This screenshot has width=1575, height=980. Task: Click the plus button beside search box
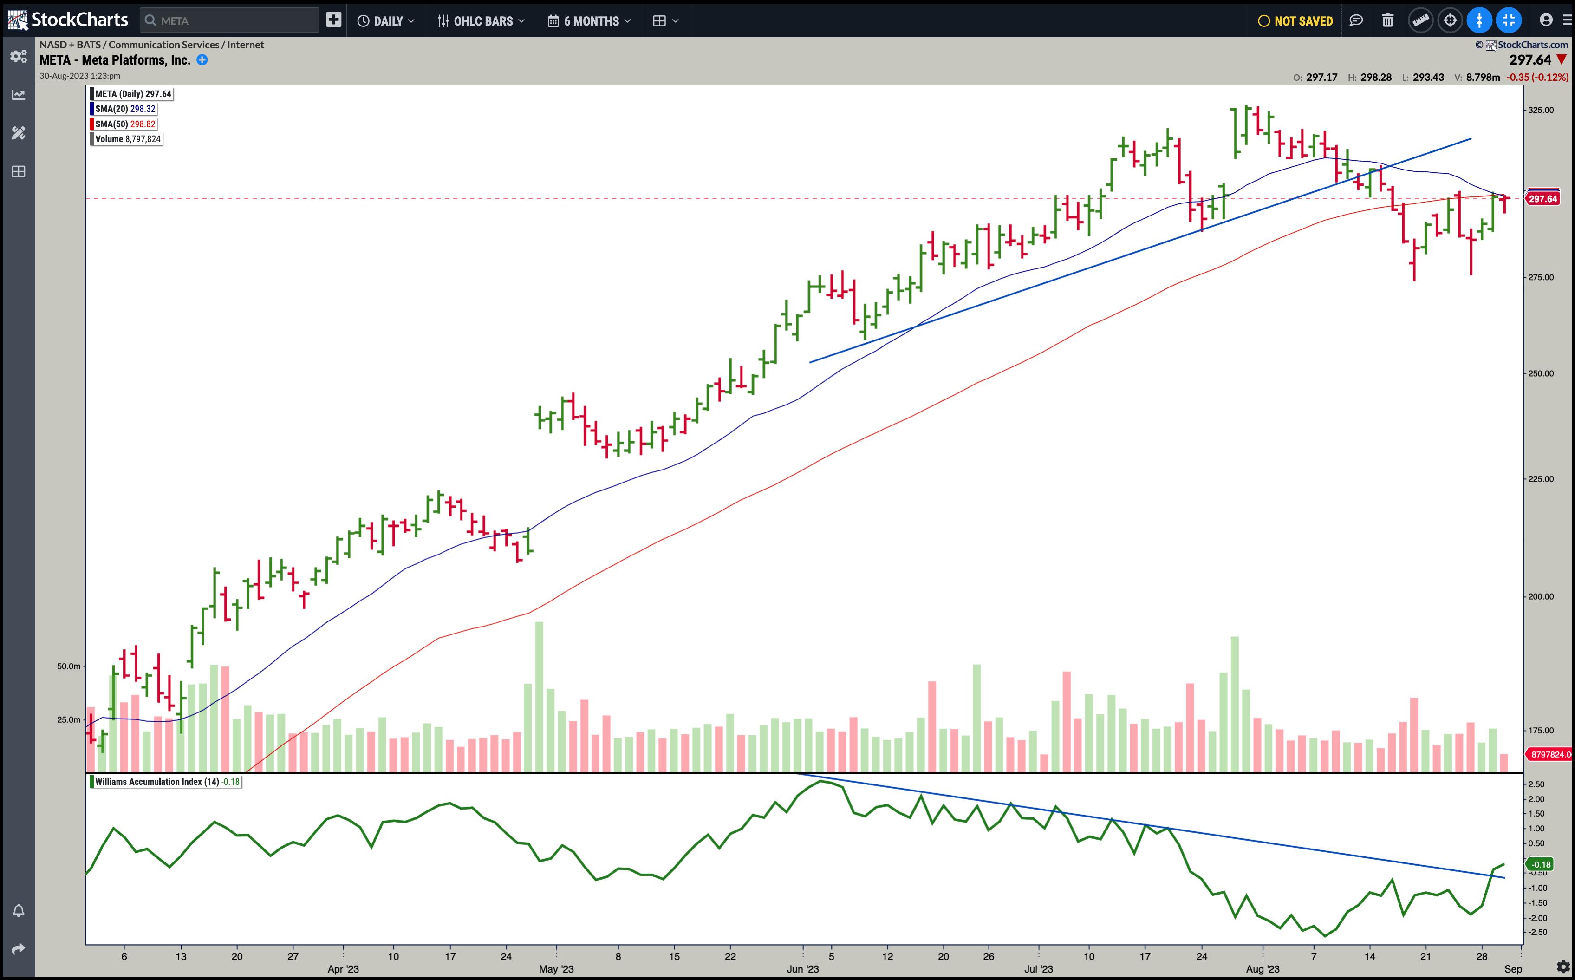tap(333, 20)
